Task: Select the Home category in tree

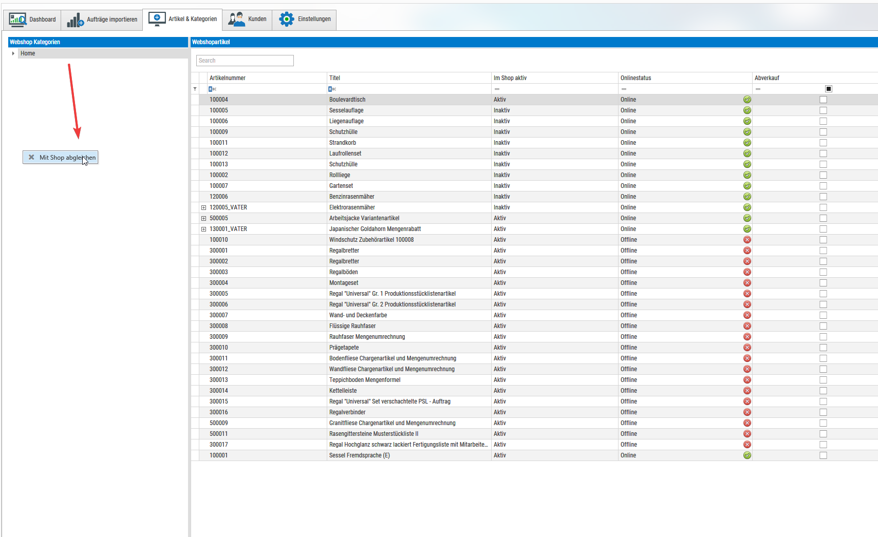Action: [28, 53]
